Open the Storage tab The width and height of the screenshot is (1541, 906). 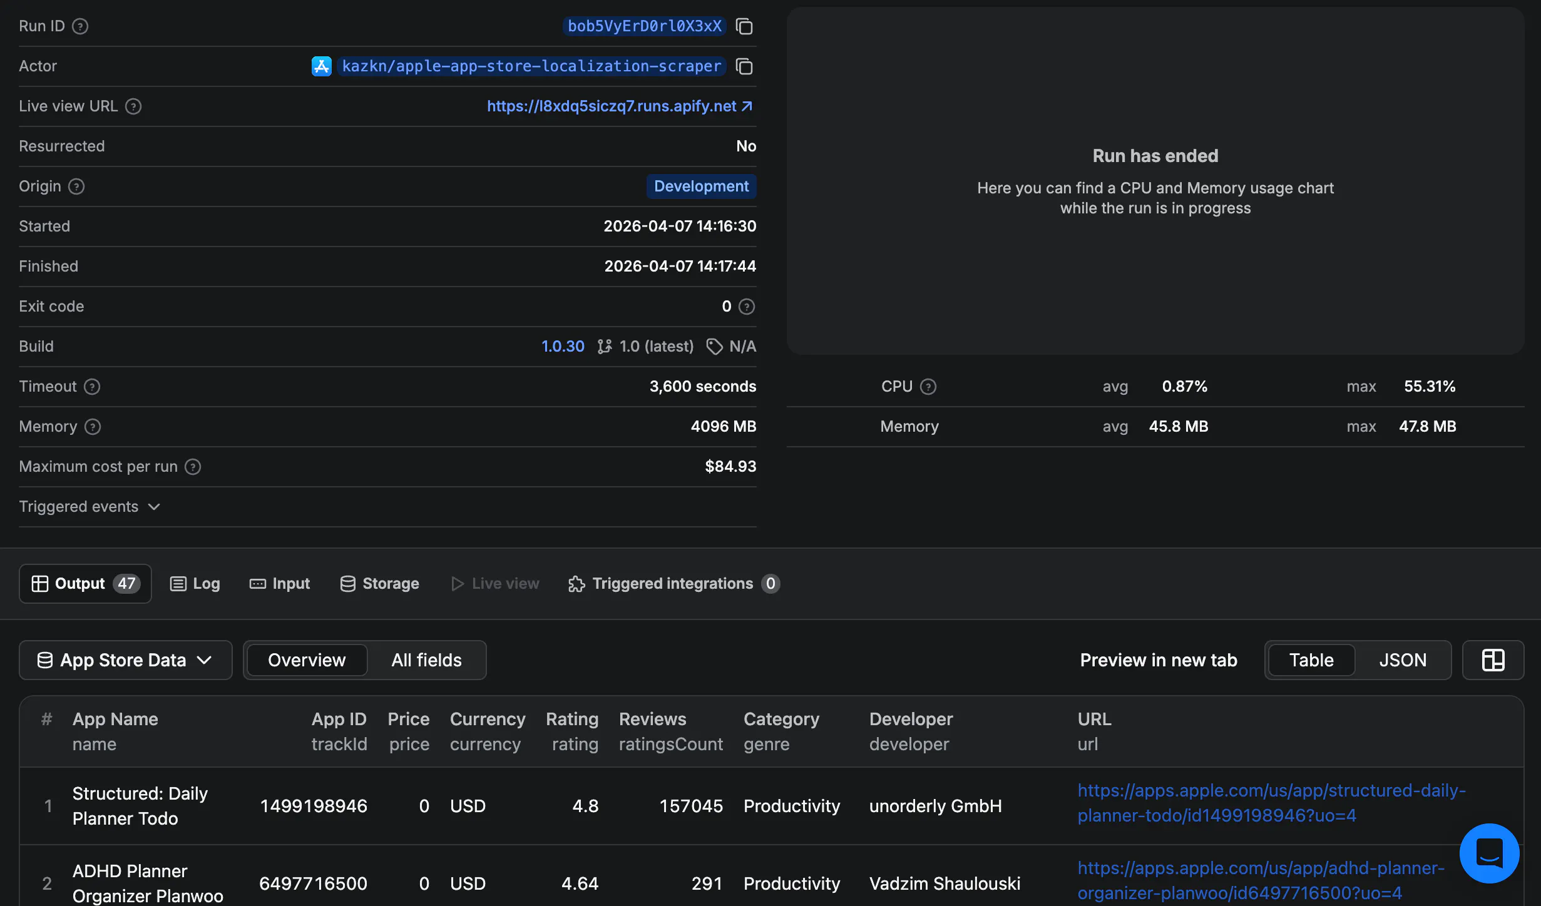(x=379, y=584)
